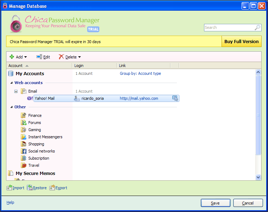This screenshot has height=212, width=268.
Task: Click the My Secure Memos notes icon
Action: click(11, 173)
